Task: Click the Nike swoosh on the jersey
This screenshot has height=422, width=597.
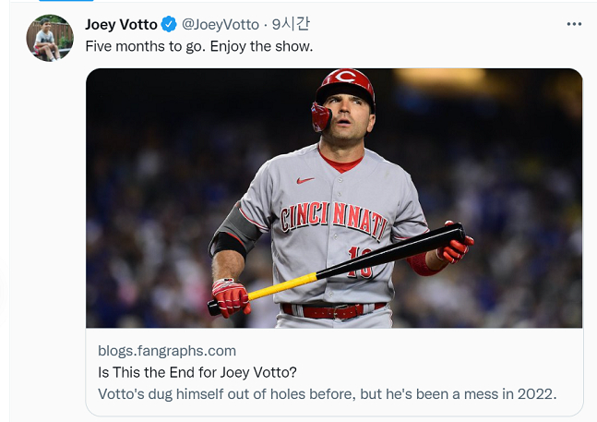Action: click(305, 179)
